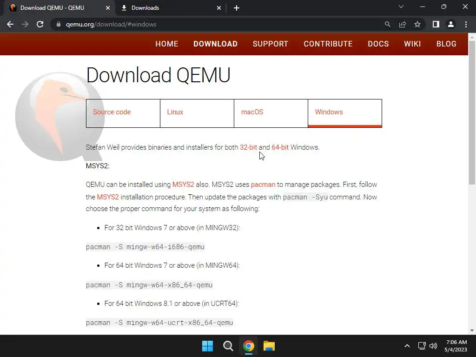Open the BLOG navigation link

click(446, 44)
